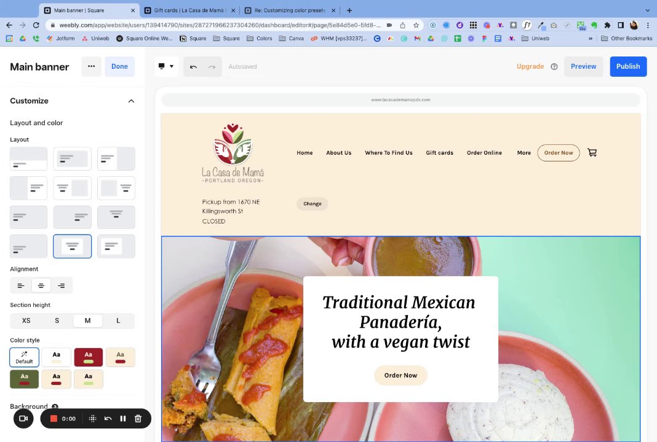This screenshot has height=442, width=657.
Task: Select the Default color style
Action: pyautogui.click(x=25, y=357)
